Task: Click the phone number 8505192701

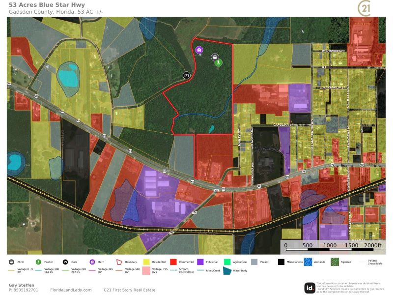Action: (26, 290)
